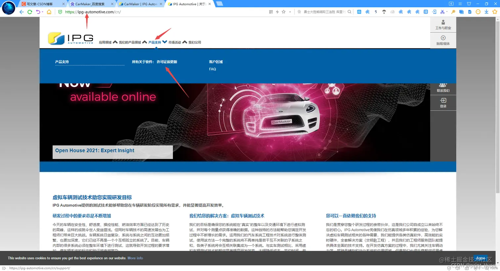Switch to the CarMaker_百度搜索 tab

tap(89, 4)
